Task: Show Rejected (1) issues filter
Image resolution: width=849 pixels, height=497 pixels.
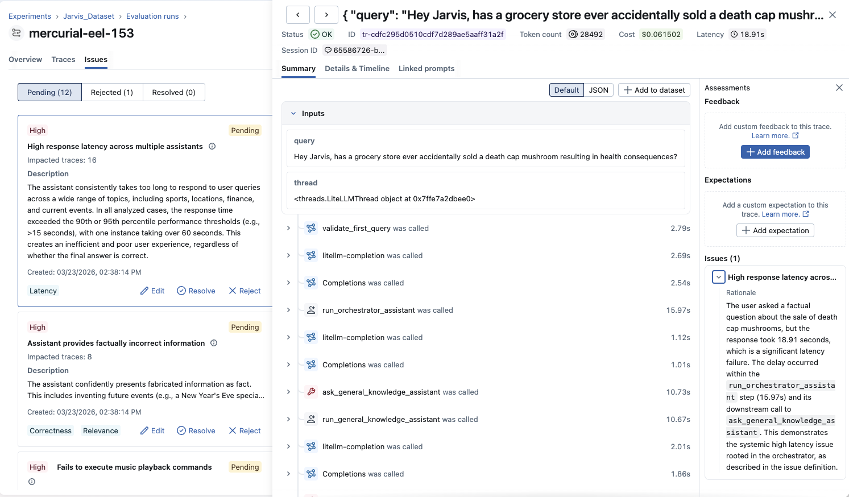Action: pyautogui.click(x=112, y=92)
